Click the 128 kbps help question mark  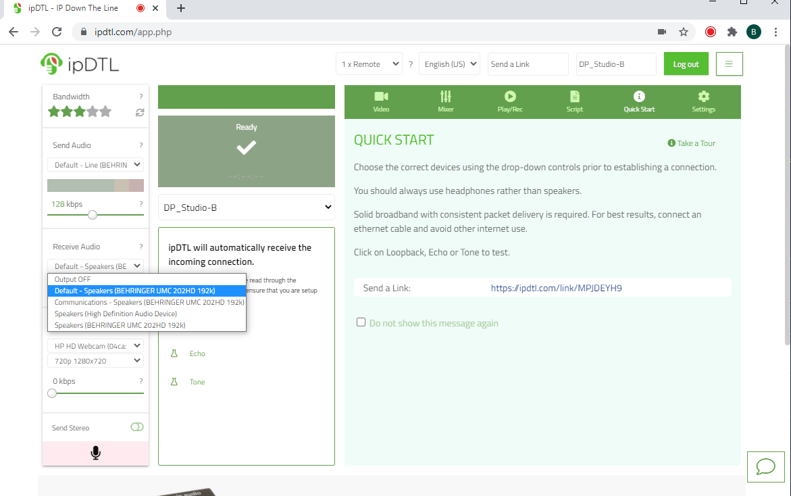(141, 204)
